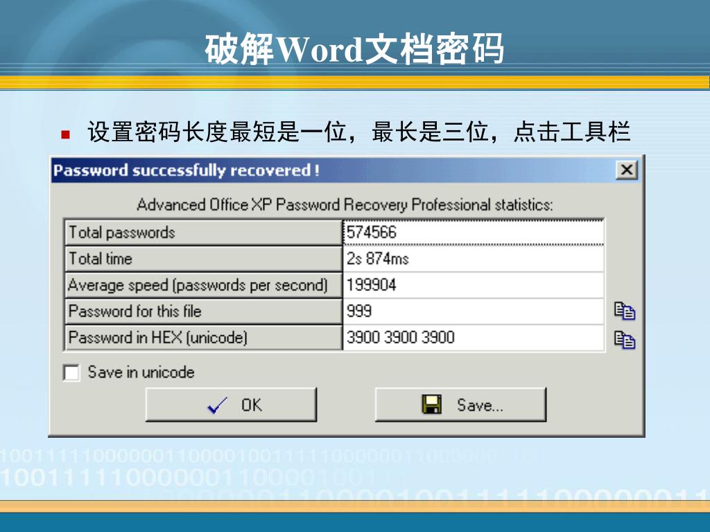
Task: Click the Password for this file label
Action: pos(203,311)
